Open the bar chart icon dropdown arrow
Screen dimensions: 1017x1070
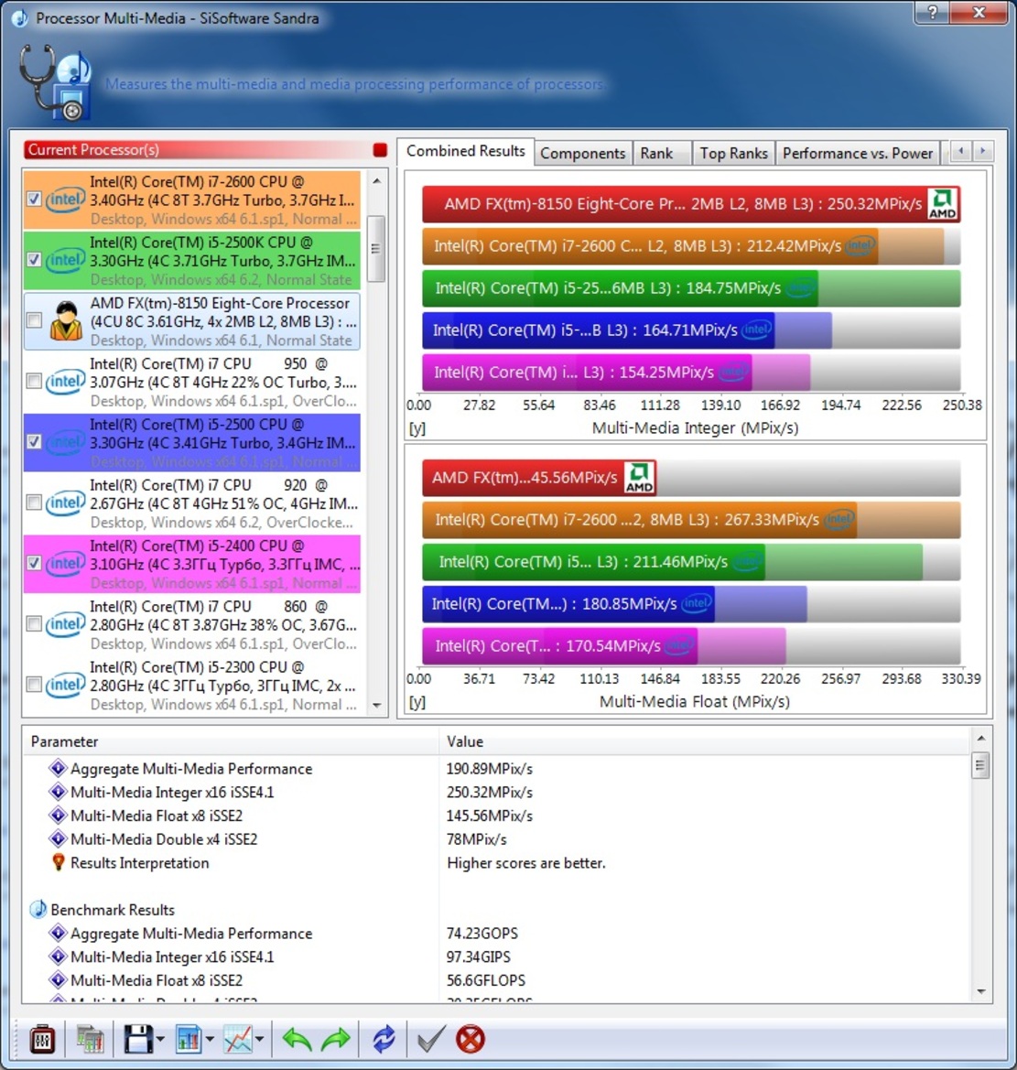[210, 1040]
